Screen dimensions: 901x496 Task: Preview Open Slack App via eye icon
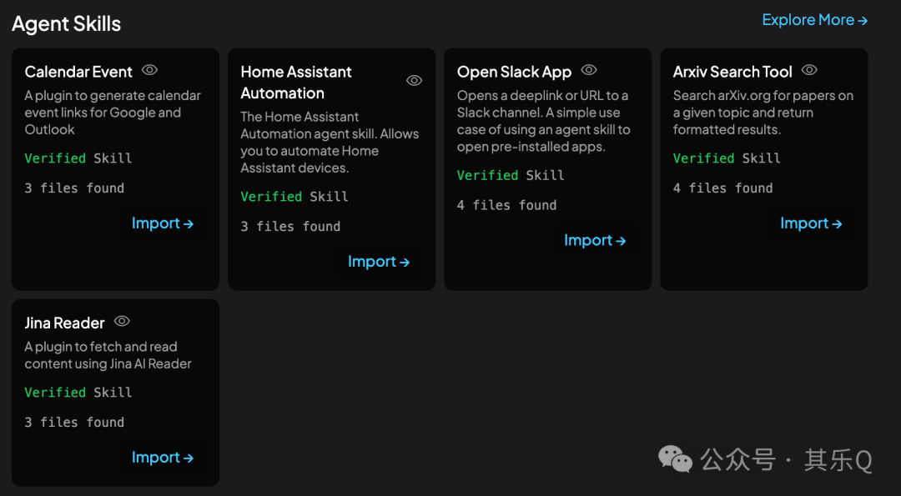pyautogui.click(x=589, y=70)
